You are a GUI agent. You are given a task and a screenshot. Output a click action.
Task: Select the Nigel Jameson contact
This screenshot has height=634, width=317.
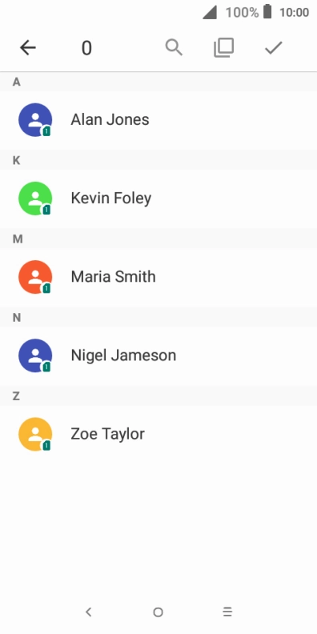158,355
